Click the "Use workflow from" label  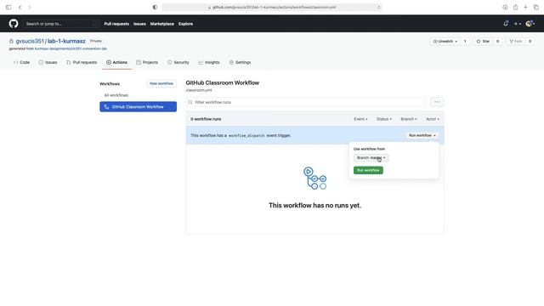coord(369,149)
